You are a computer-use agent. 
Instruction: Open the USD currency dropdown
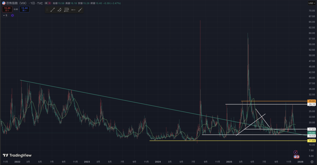coord(311,3)
